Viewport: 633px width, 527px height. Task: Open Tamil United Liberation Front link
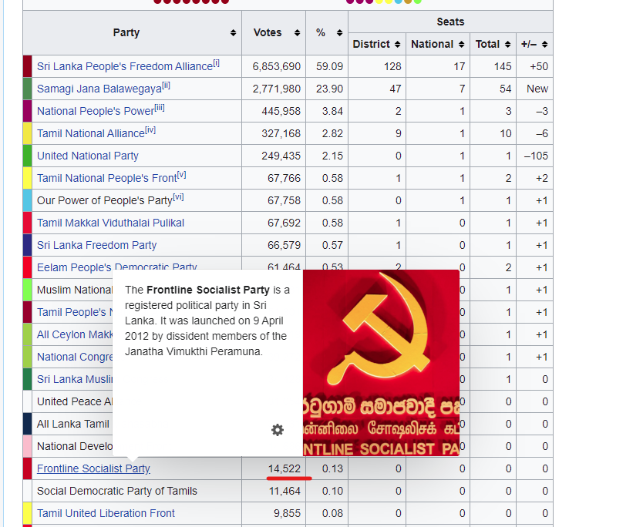pos(106,513)
